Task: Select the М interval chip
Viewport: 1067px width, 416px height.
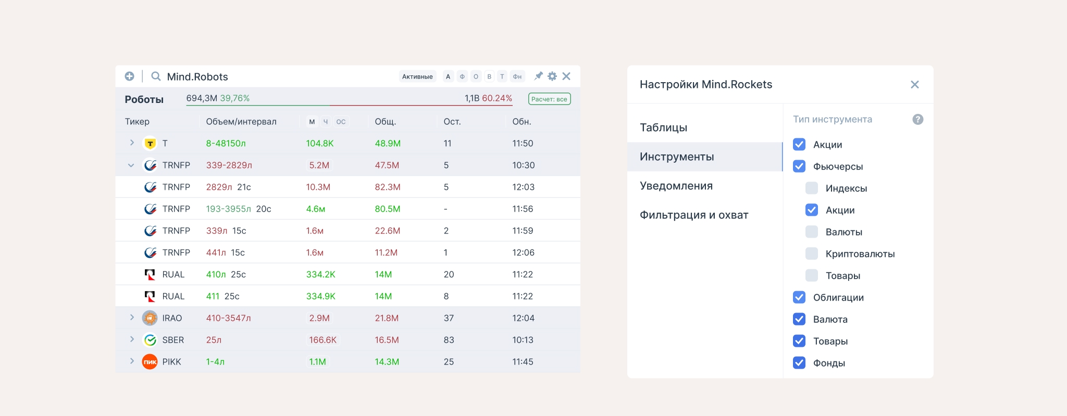Action: (312, 122)
